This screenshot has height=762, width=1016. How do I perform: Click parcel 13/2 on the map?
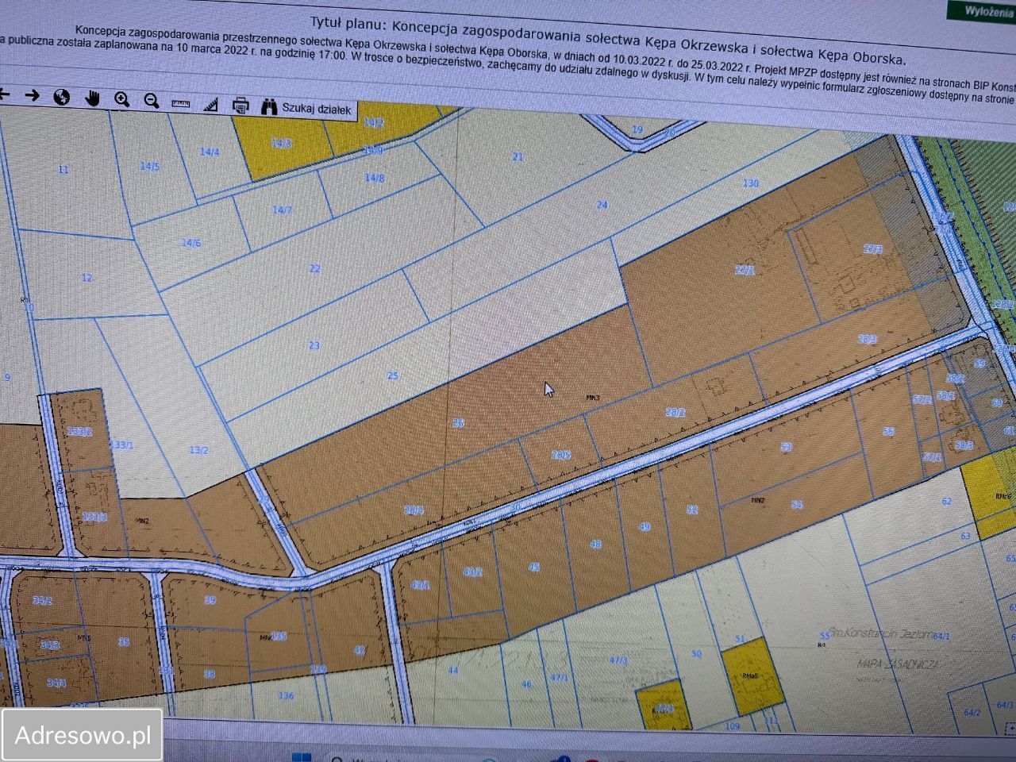(x=198, y=450)
